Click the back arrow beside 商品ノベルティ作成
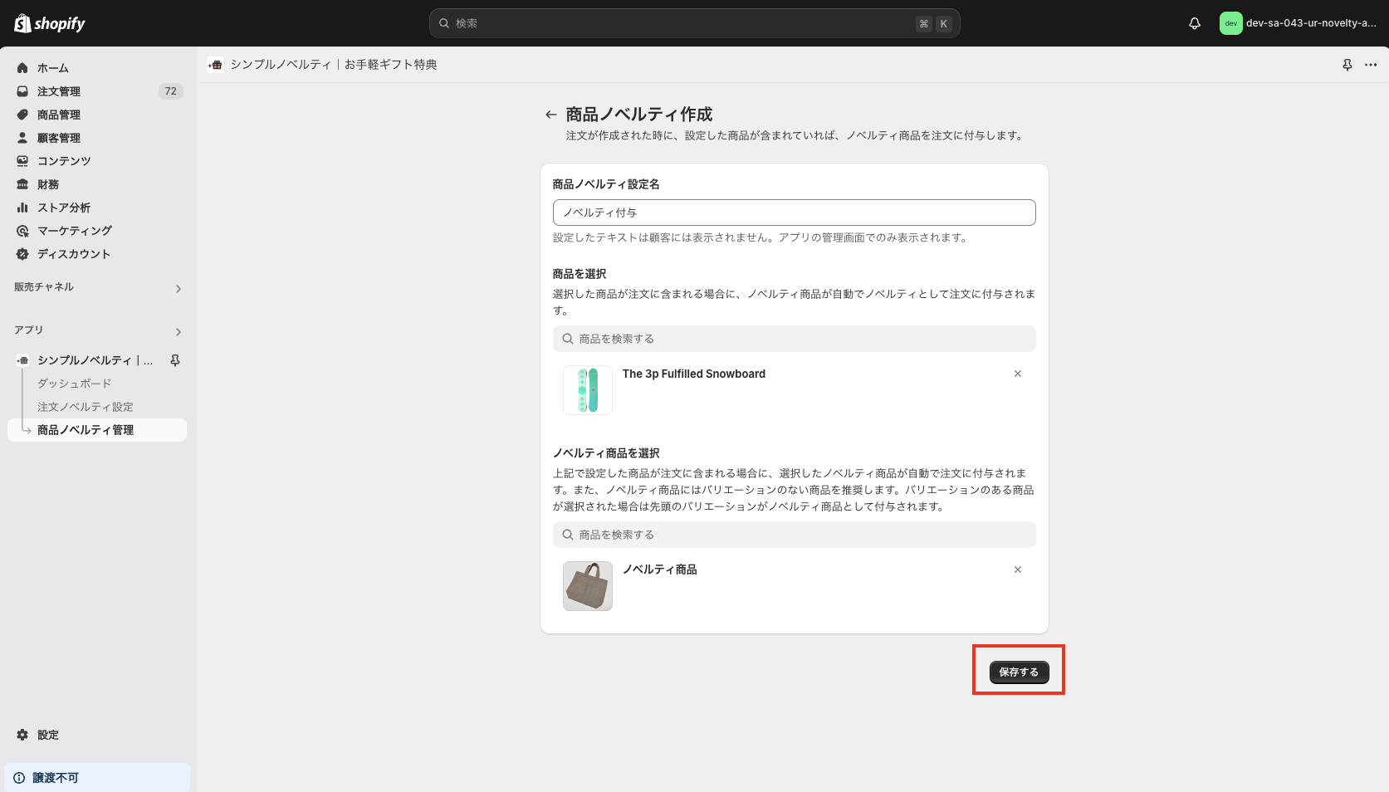 click(x=550, y=114)
